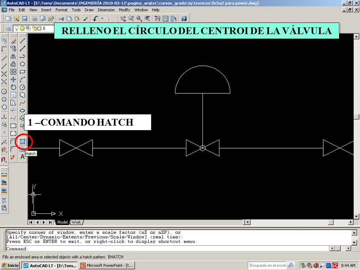
Task: Choose the Fillet tool
Action: (13, 149)
